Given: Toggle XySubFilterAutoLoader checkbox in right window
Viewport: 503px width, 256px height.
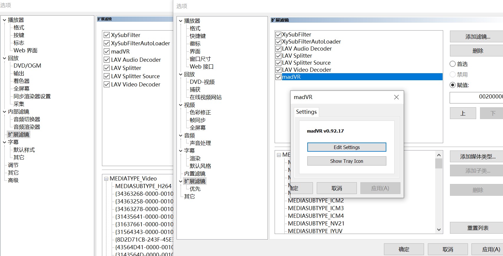Looking at the screenshot, I should pyautogui.click(x=278, y=41).
